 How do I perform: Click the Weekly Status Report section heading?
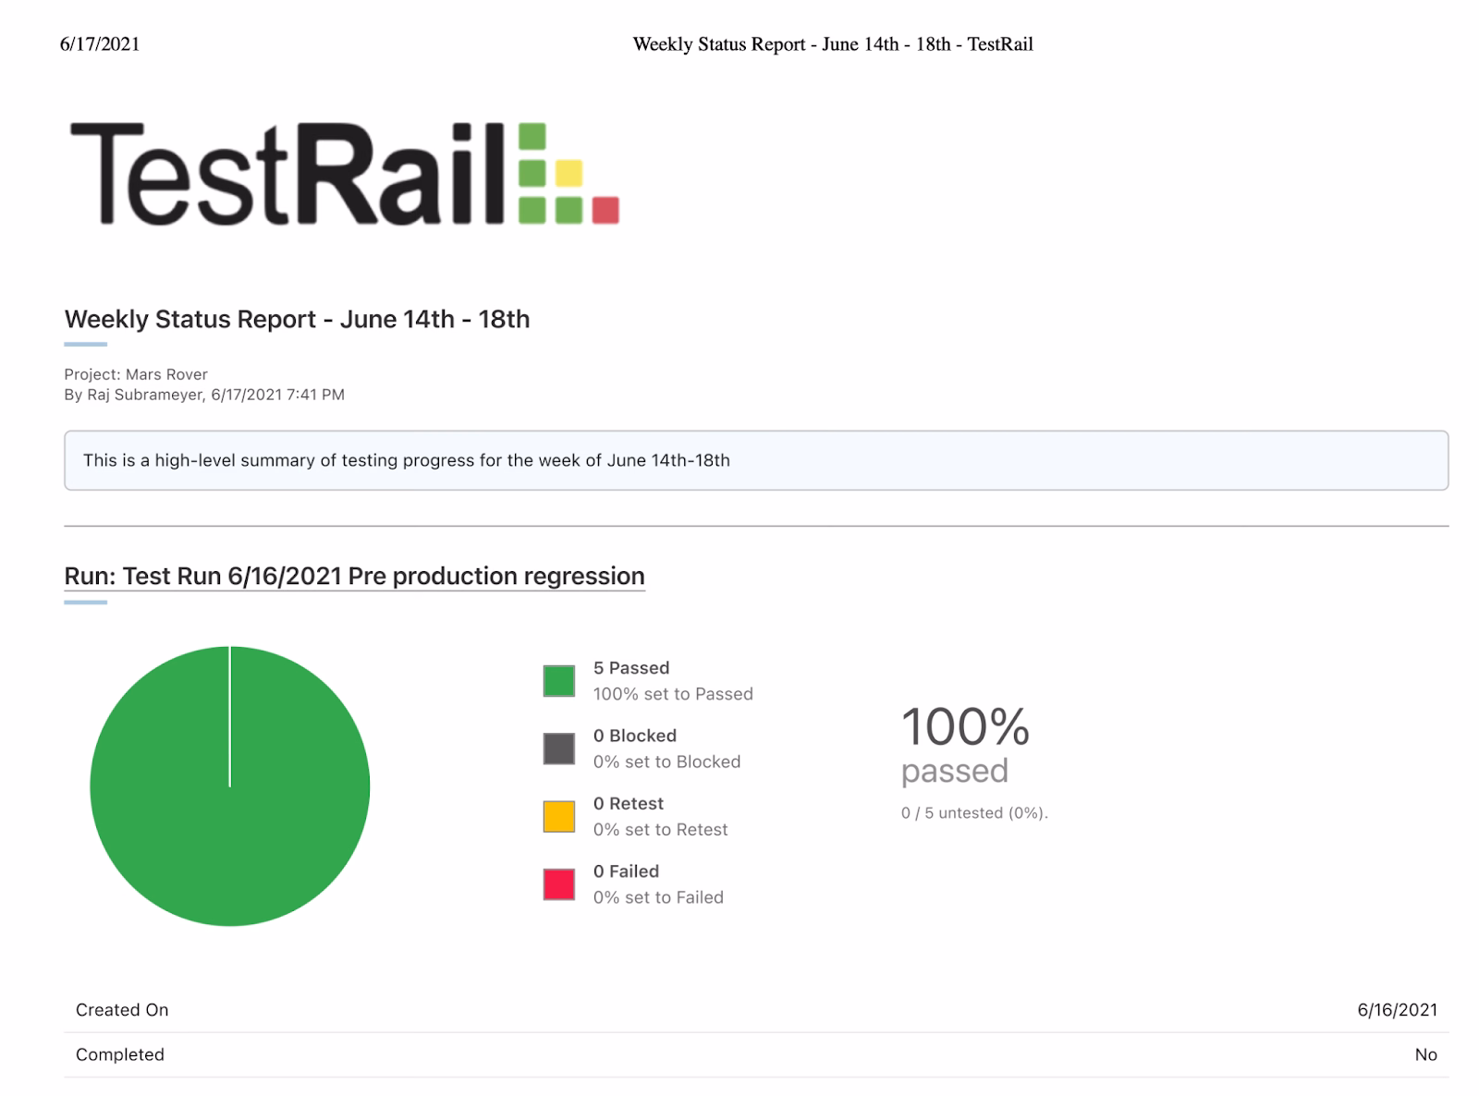(297, 319)
